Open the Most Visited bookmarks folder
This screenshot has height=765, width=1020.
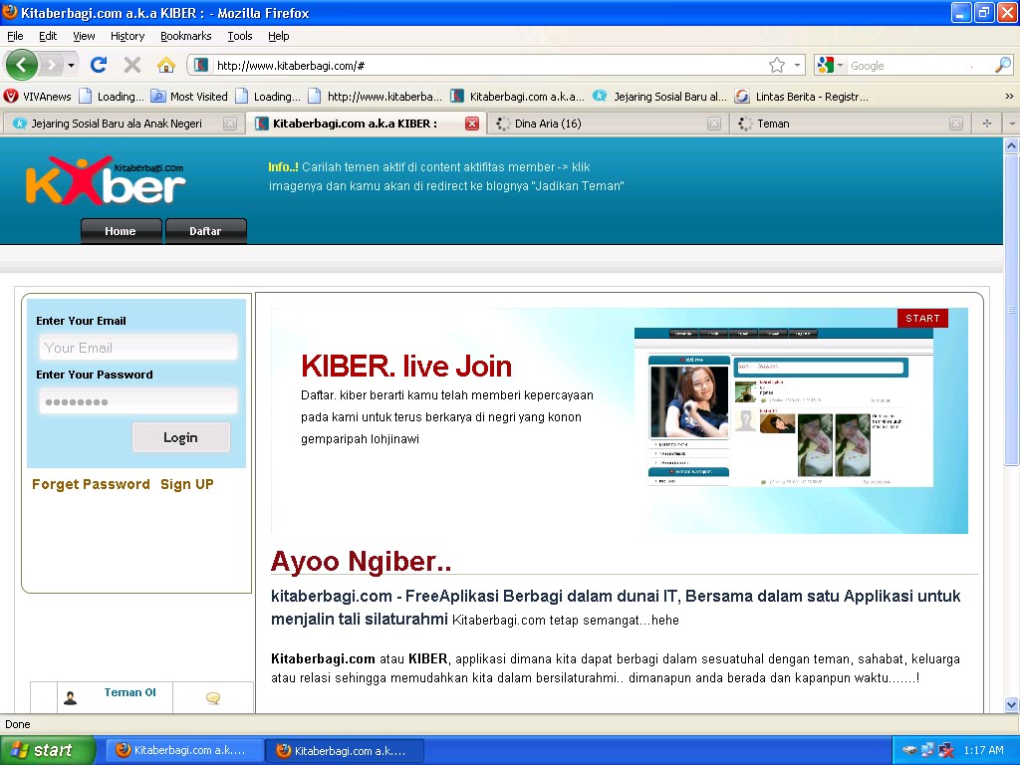[x=189, y=97]
